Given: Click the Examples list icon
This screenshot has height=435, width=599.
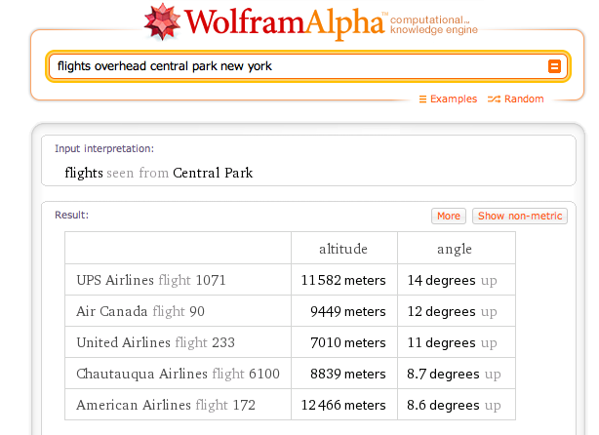Looking at the screenshot, I should click(x=422, y=99).
